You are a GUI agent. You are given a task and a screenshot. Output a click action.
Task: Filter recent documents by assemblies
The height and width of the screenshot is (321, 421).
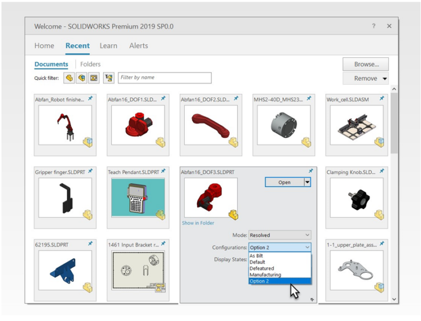tap(82, 78)
